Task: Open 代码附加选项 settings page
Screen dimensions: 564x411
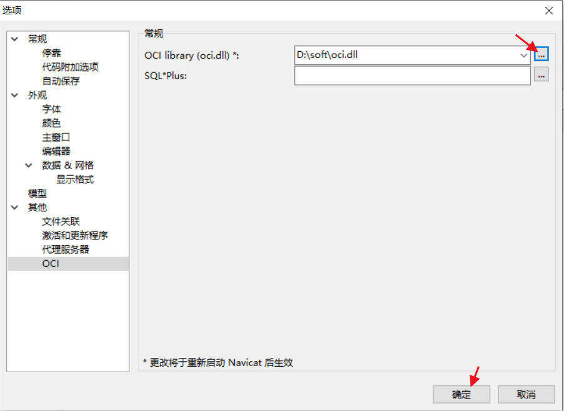Action: (70, 67)
